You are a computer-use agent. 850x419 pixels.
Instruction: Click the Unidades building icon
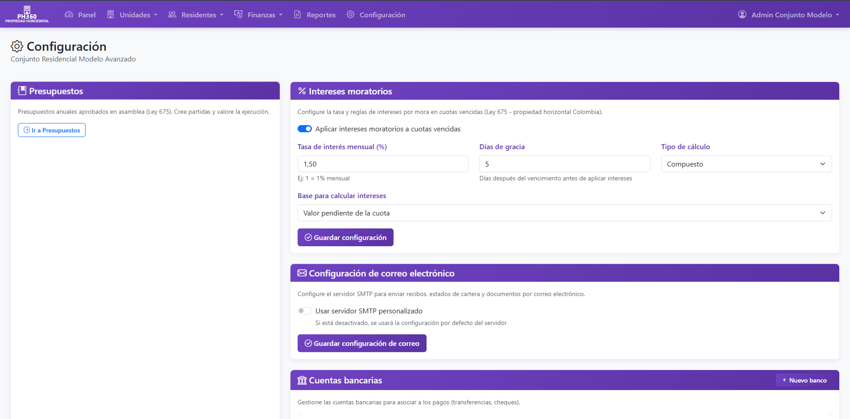[111, 15]
